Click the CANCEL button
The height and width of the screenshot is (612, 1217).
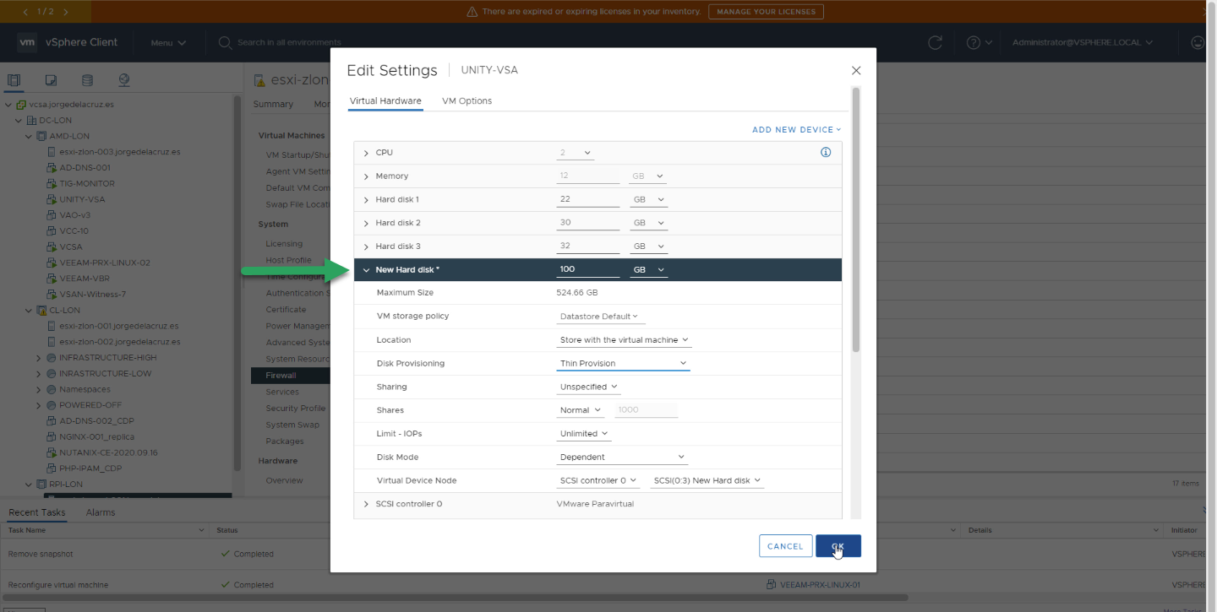(785, 546)
